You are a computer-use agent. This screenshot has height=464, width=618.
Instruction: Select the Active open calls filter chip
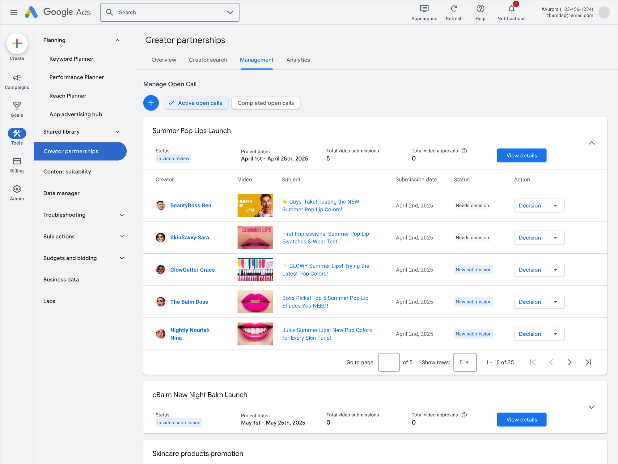pos(197,103)
